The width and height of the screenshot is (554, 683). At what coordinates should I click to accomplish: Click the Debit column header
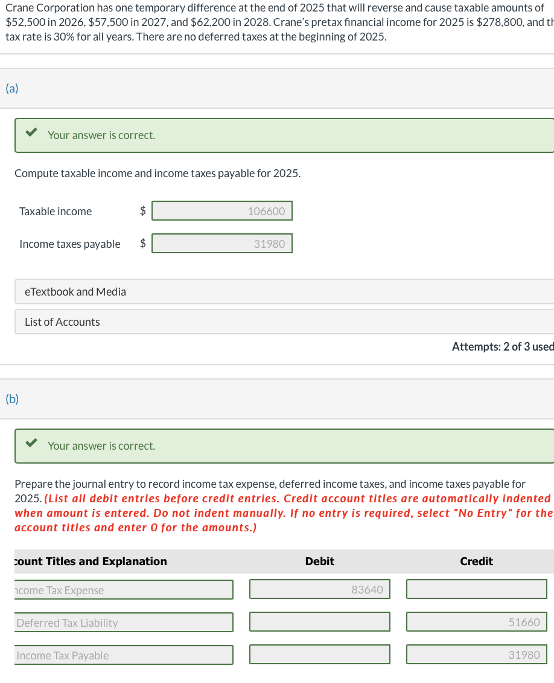[320, 561]
